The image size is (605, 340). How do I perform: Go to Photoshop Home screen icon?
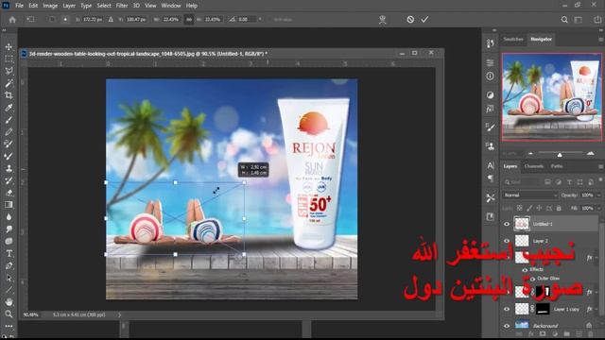tap(12, 19)
